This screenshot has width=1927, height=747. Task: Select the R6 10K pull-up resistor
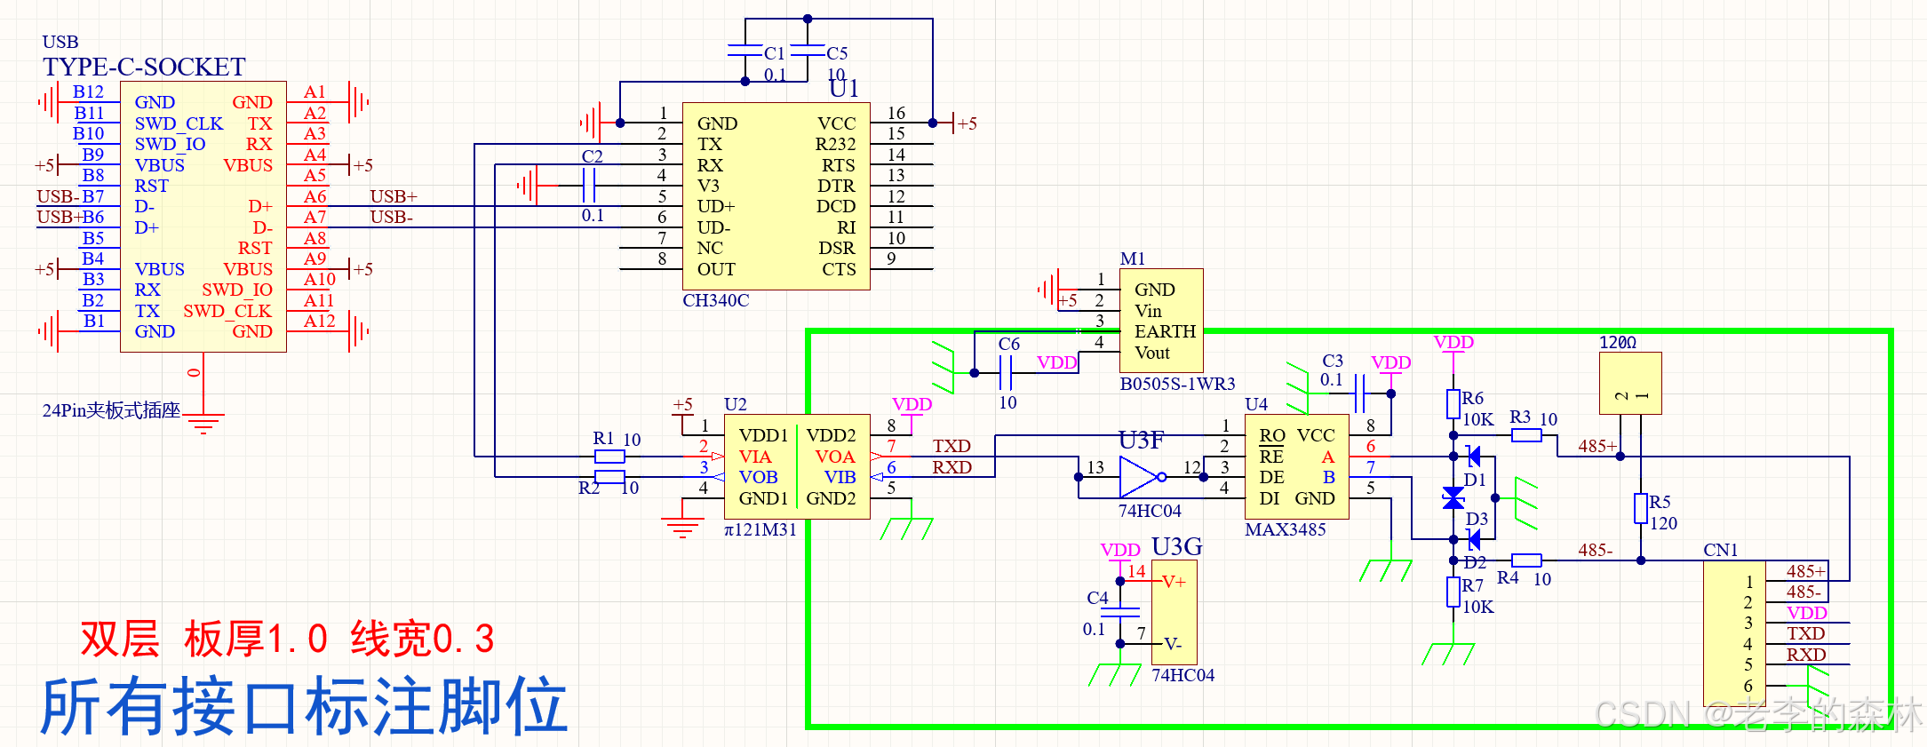[x=1453, y=404]
